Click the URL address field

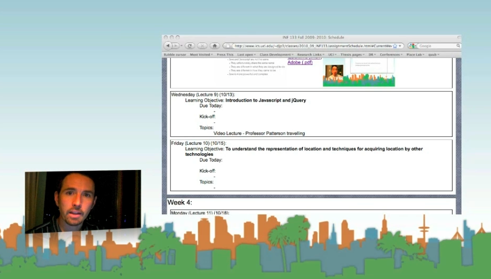(x=313, y=46)
